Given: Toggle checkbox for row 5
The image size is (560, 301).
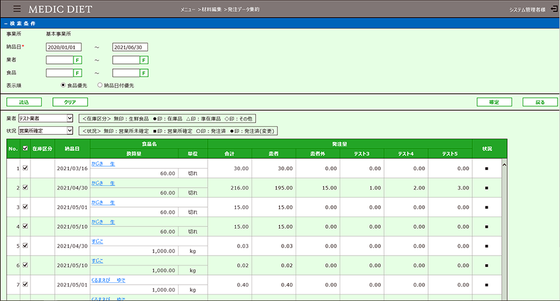Looking at the screenshot, I should tap(25, 245).
